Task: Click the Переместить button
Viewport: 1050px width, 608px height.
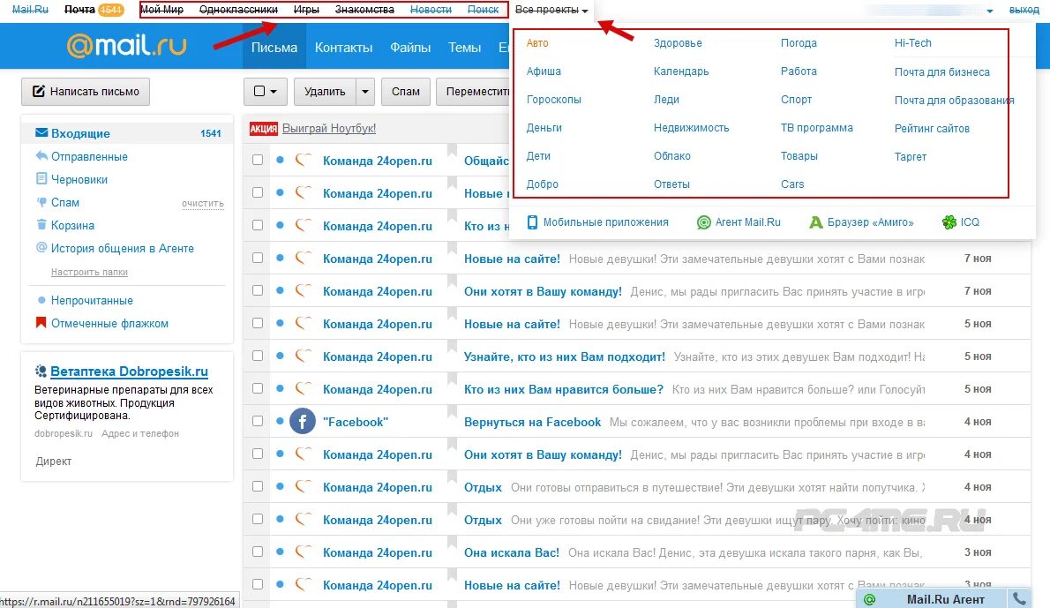Action: [474, 92]
